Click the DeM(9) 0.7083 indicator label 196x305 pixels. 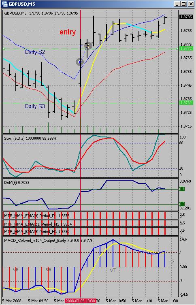click(17, 182)
